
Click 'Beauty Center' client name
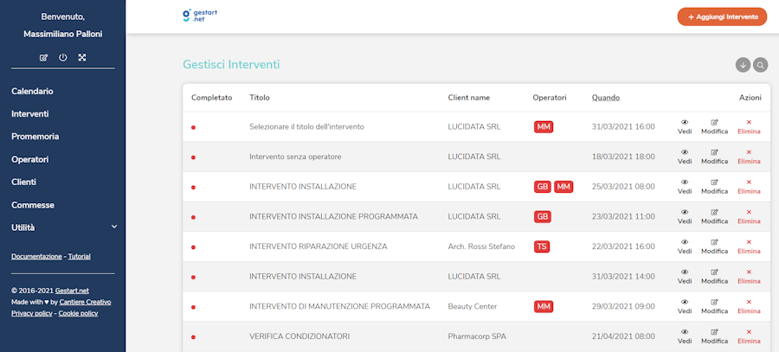[x=473, y=306]
